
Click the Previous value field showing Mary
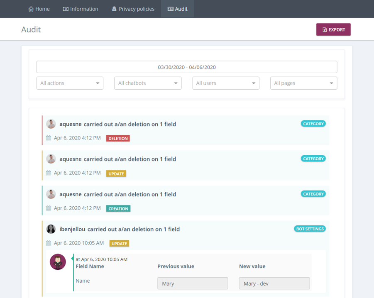pyautogui.click(x=193, y=283)
